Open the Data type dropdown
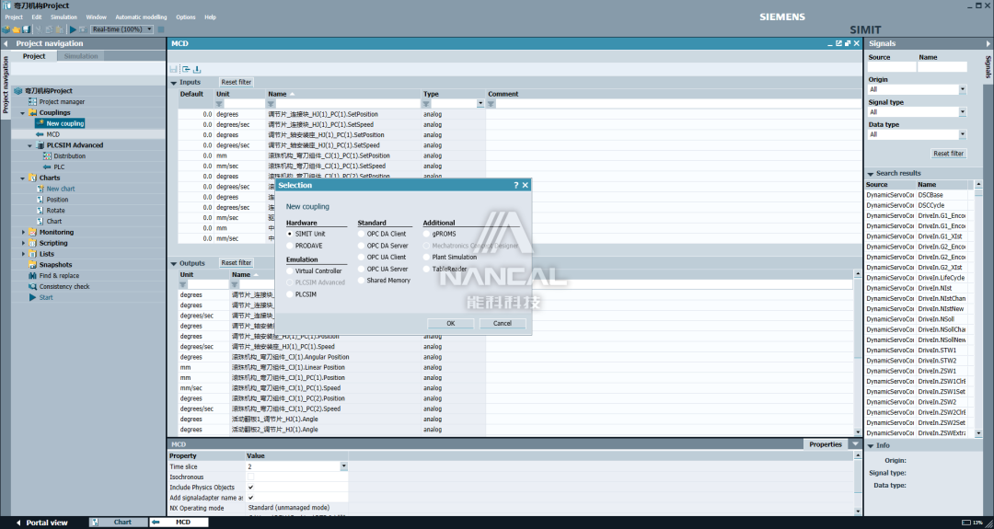The image size is (994, 529). point(963,134)
